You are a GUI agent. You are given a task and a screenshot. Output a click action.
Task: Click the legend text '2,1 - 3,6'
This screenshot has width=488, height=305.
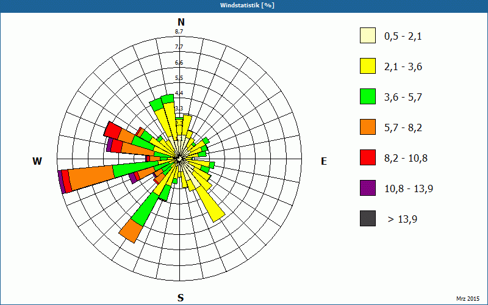pyautogui.click(x=403, y=67)
